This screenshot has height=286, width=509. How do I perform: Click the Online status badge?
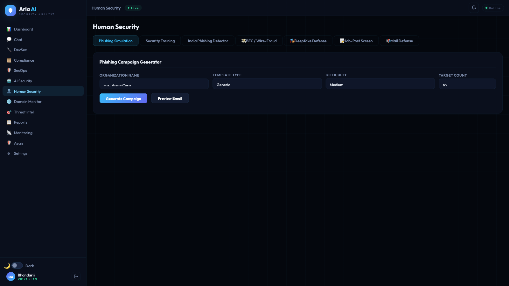[x=493, y=8]
